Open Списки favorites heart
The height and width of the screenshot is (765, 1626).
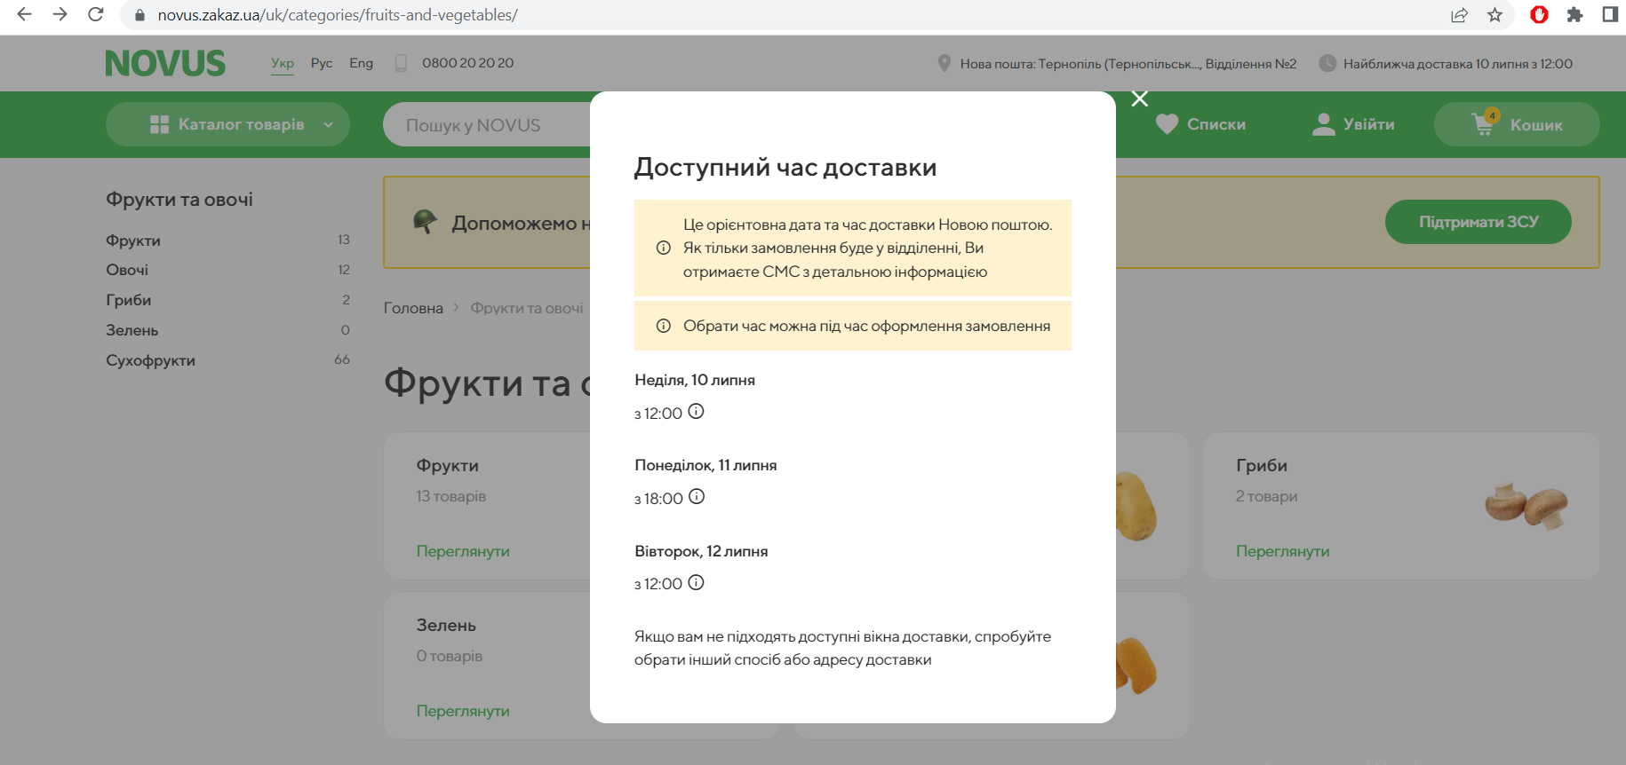[x=1200, y=125]
